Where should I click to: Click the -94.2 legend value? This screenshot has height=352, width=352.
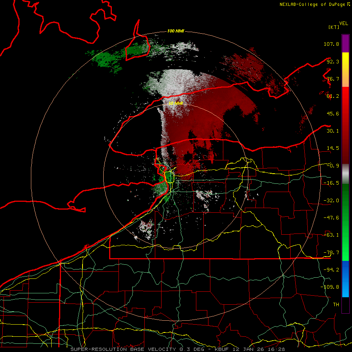pyautogui.click(x=331, y=270)
